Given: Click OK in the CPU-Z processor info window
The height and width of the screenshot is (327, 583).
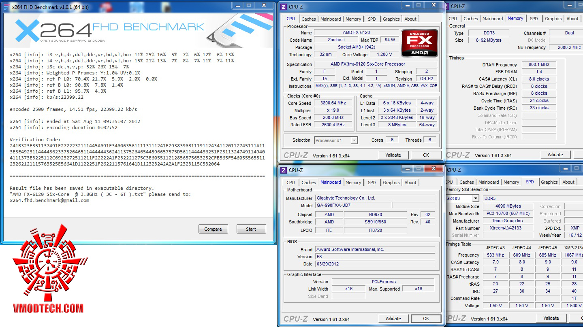Looking at the screenshot, I should coord(426,155).
